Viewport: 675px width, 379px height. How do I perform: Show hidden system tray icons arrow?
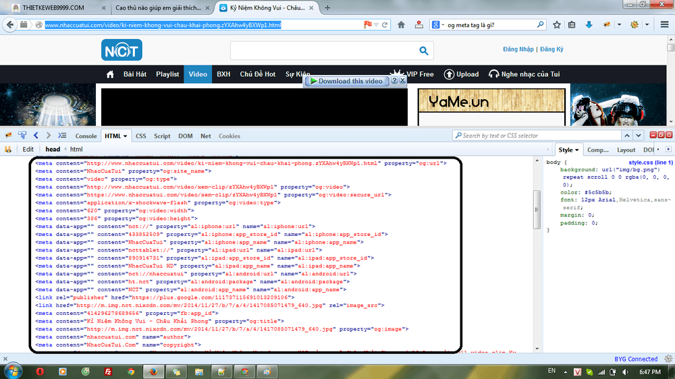pos(565,372)
